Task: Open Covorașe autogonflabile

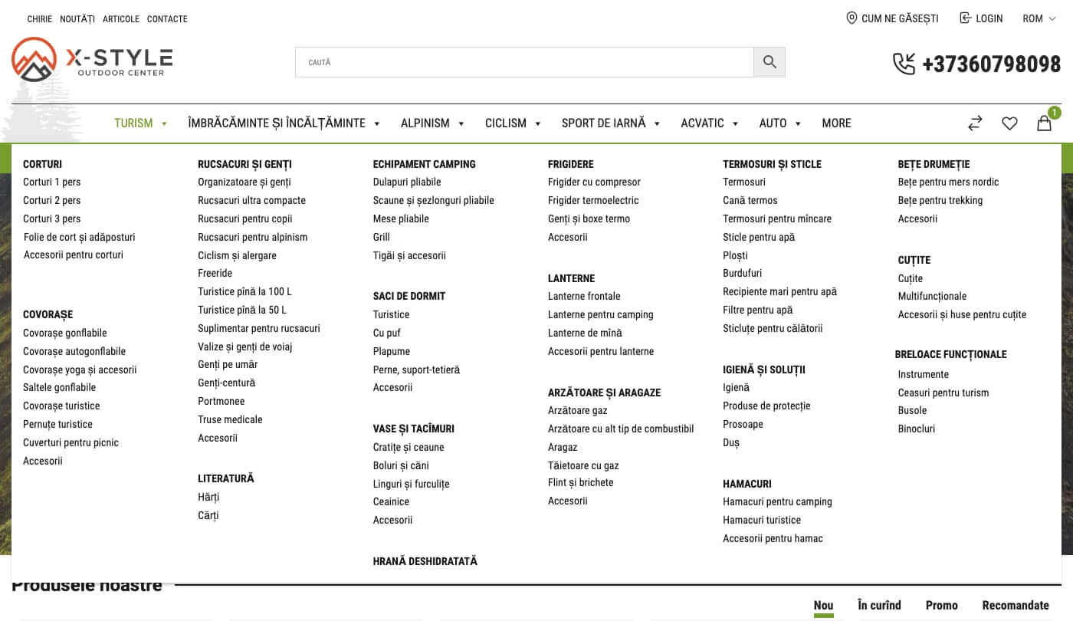Action: coord(74,351)
